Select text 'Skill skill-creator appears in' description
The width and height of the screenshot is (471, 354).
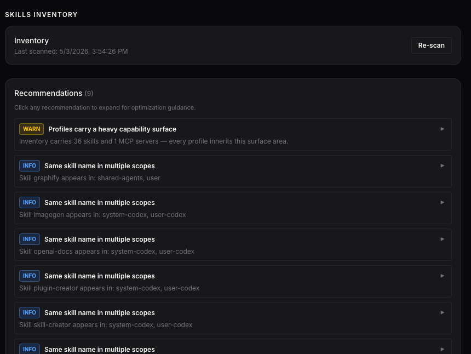(x=106, y=324)
